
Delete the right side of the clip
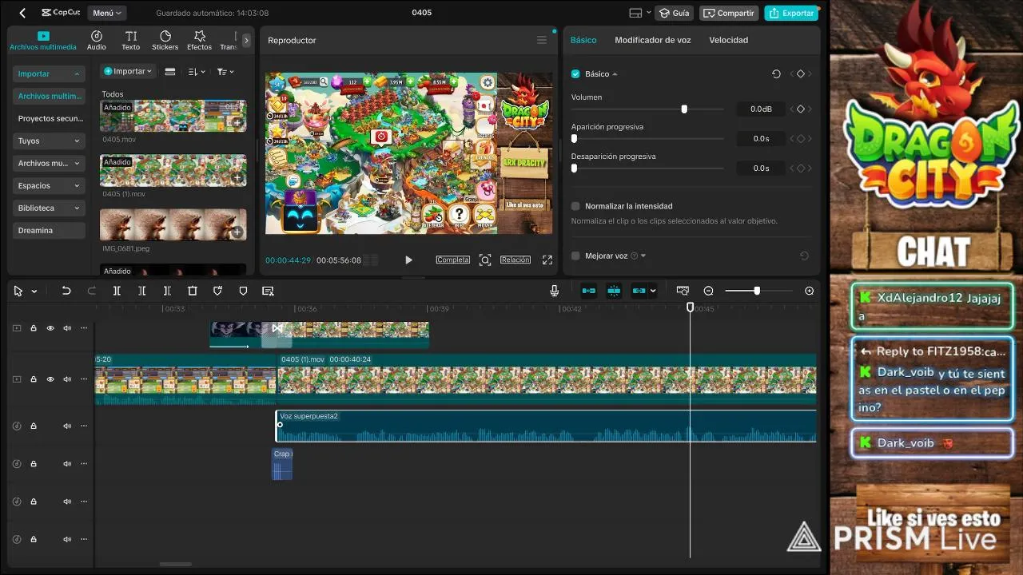point(167,291)
